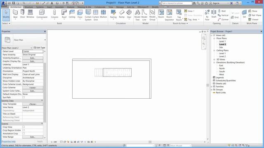Expand the 3D Views tree node
Image resolution: width=264 pixels, height=148 pixels.
point(214,60)
